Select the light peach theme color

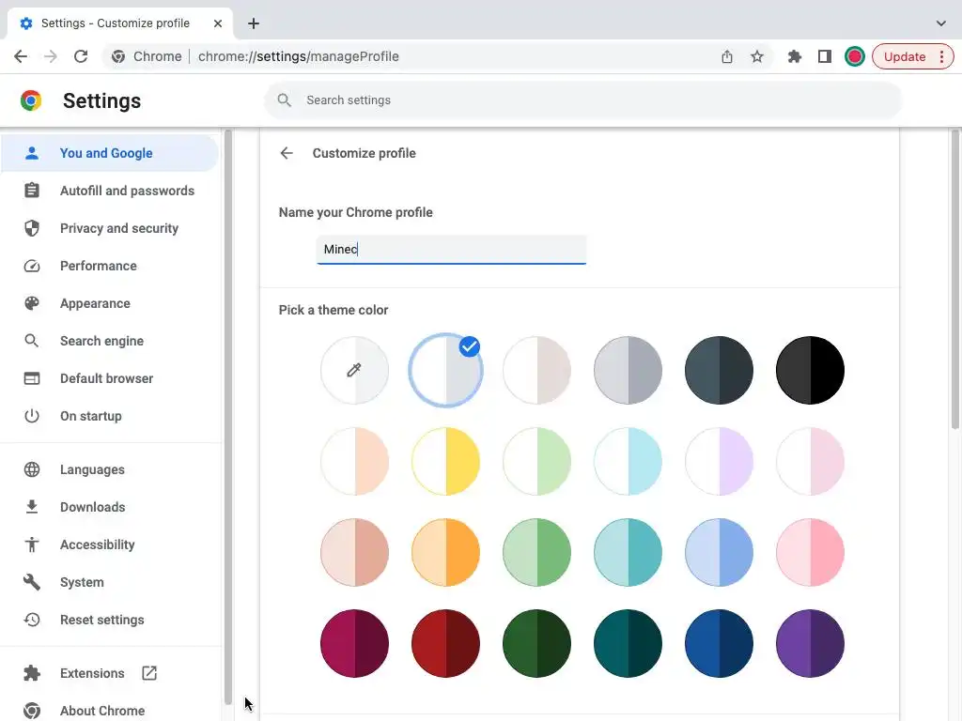pyautogui.click(x=354, y=461)
